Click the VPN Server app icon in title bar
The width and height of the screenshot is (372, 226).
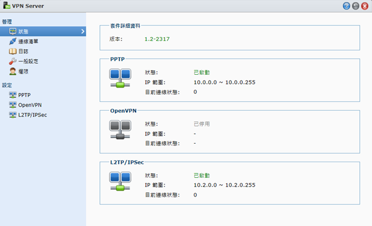6,5
